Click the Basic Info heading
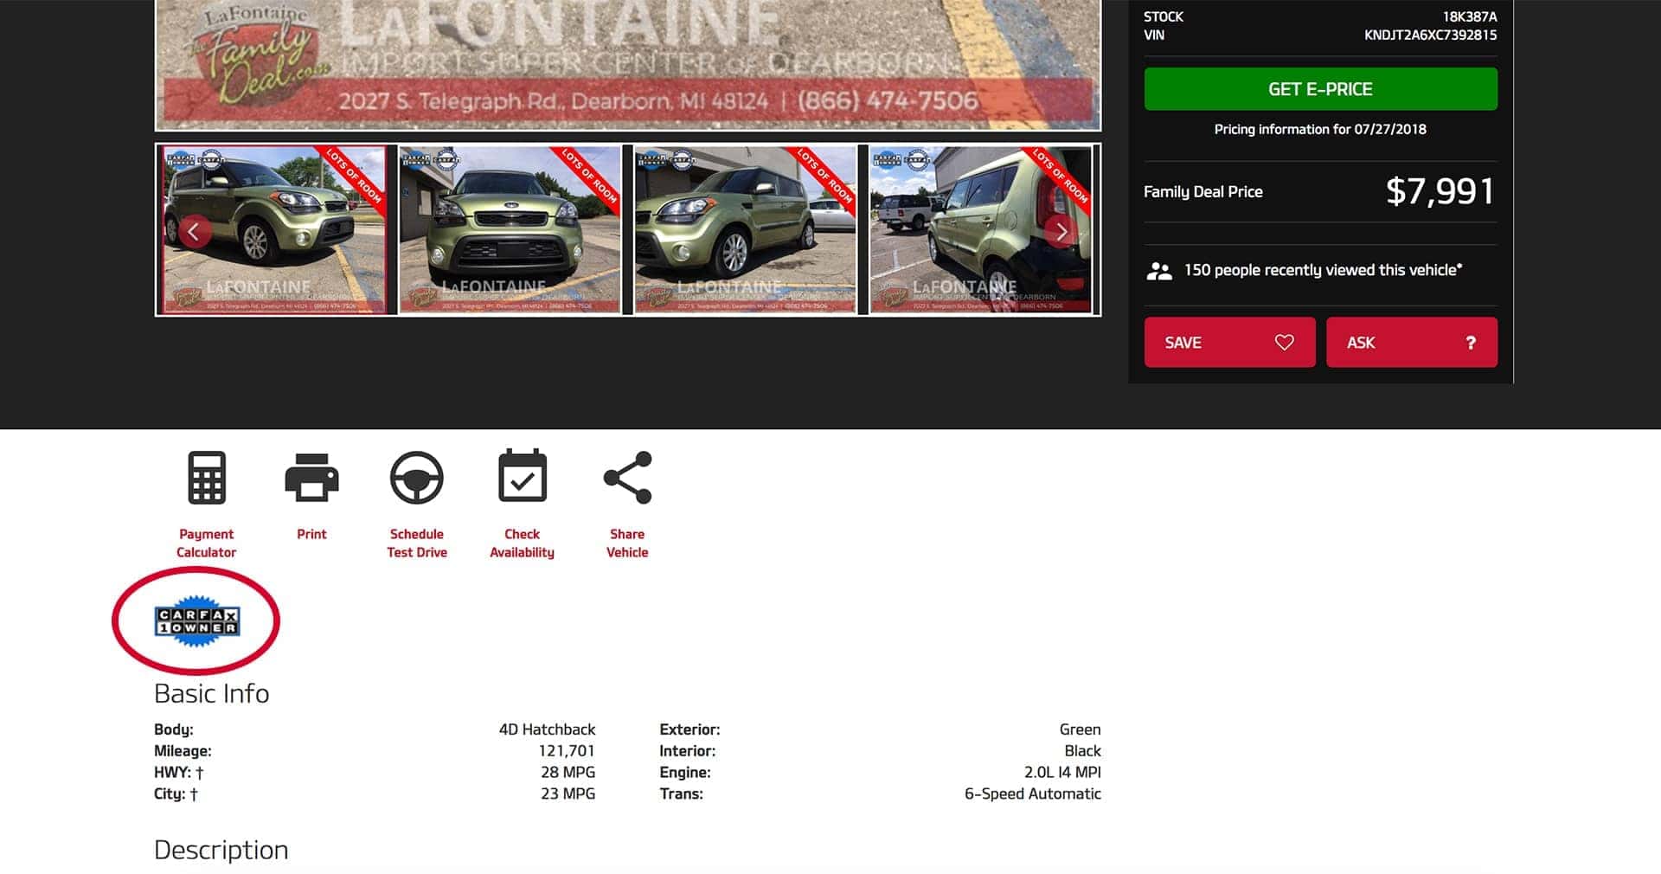Image resolution: width=1661 pixels, height=874 pixels. point(211,693)
